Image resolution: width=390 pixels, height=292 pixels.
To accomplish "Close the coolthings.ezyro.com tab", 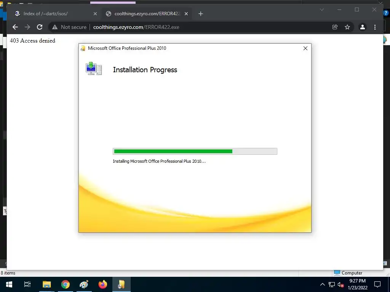I will [186, 14].
